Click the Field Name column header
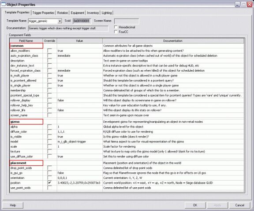The height and width of the screenshot is (211, 254). point(26,41)
